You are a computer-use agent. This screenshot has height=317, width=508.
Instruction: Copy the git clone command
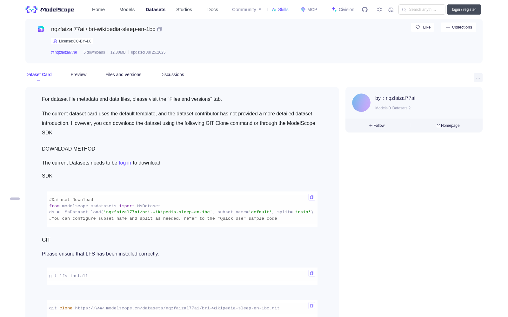[x=312, y=306]
